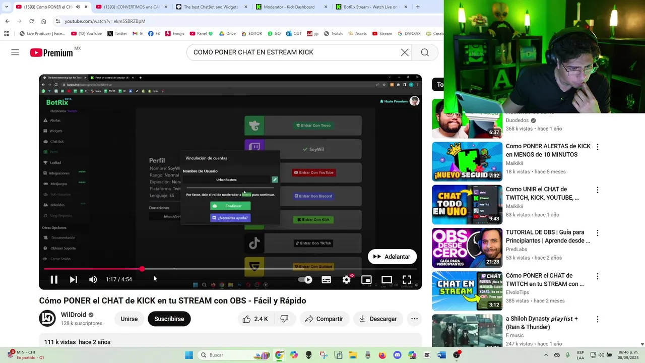The image size is (645, 363).
Task: Switch to theater mode
Action: pos(386,279)
